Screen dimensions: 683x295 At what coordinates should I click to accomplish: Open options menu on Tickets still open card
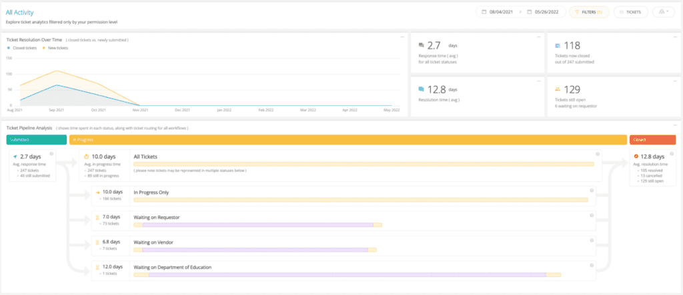click(x=674, y=80)
